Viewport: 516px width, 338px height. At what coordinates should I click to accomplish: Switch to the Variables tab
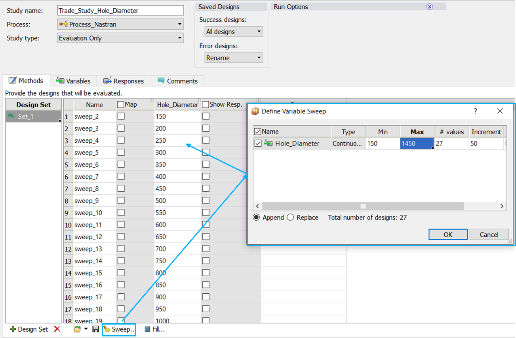[x=73, y=81]
